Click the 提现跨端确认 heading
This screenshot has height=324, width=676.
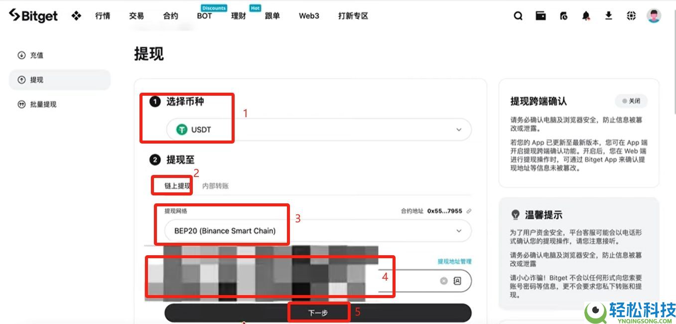[539, 101]
